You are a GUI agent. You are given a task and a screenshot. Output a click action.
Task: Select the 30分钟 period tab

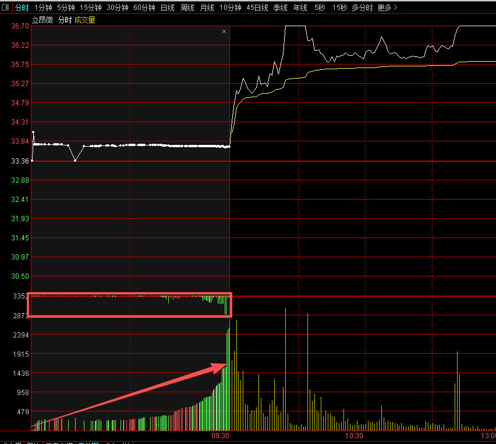tap(117, 8)
